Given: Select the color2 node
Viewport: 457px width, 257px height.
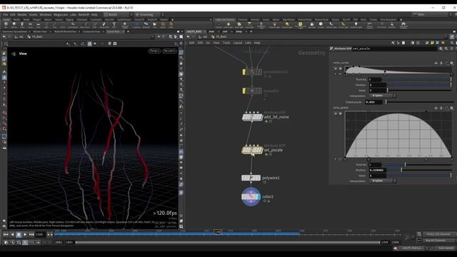Looking at the screenshot, I should coord(251,197).
